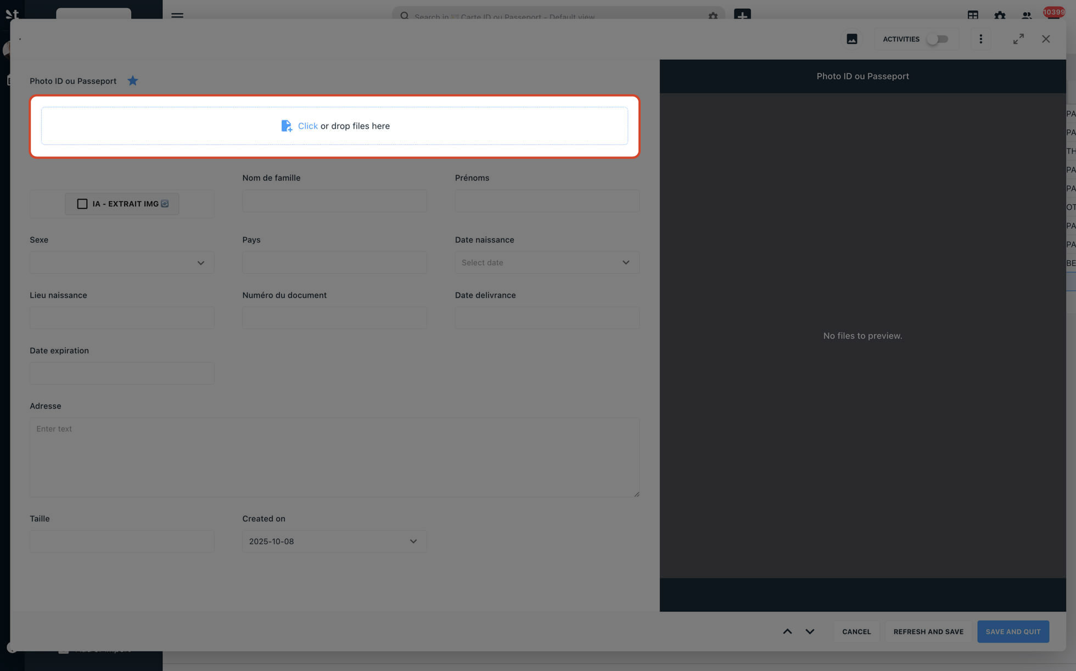Check the IA - EXTRAIT IMG checkbox

point(82,204)
